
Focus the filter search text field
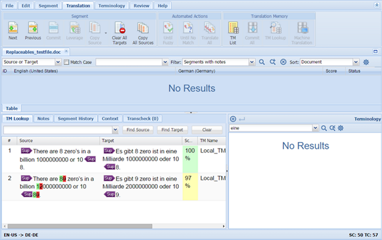[129, 62]
